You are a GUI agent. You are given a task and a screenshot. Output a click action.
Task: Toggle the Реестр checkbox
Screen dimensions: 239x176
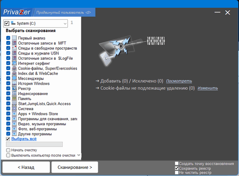point(8,88)
